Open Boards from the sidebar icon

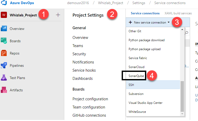point(4,41)
